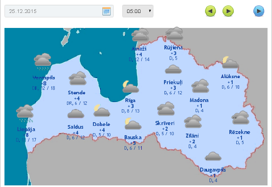Click the Stende cloud icon
The image size is (272, 187).
point(77,78)
